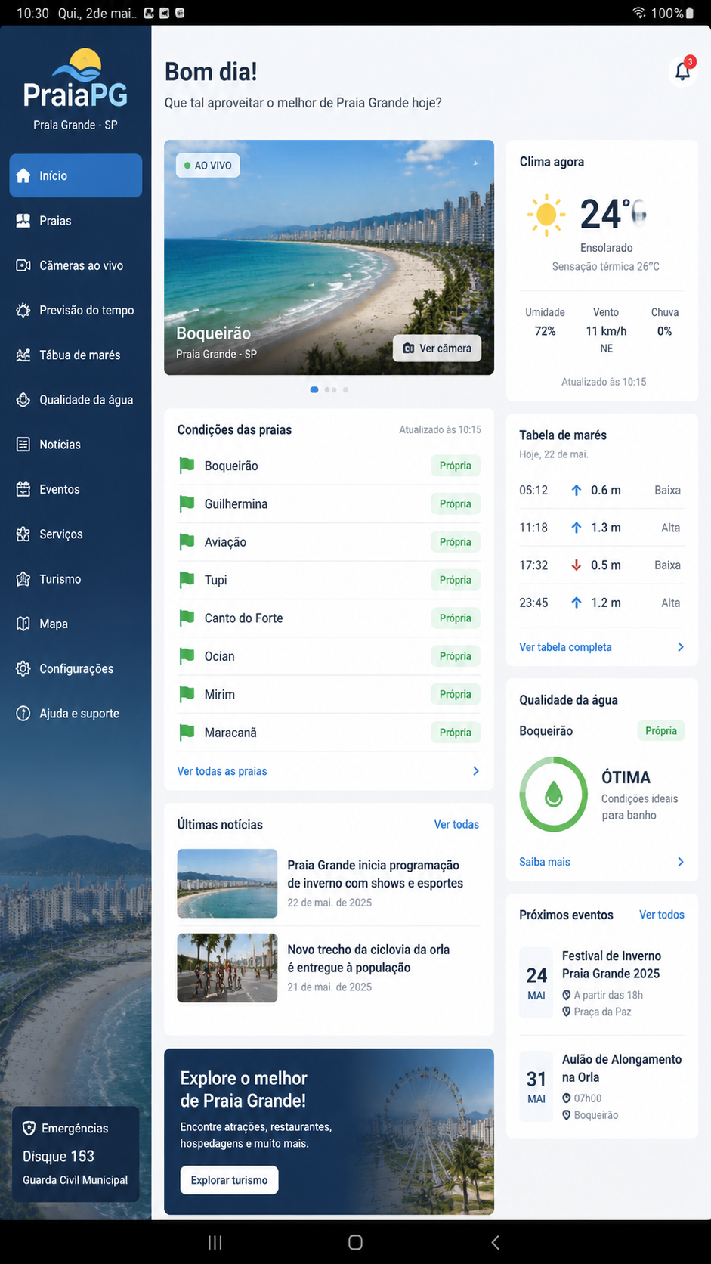This screenshot has width=711, height=1264.
Task: Click the up arrow for the 11:18 tide
Action: tap(577, 528)
